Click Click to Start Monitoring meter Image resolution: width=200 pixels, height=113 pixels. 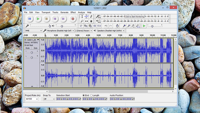[134, 17]
